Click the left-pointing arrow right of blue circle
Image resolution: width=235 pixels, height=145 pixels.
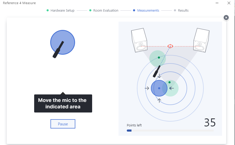pos(172,88)
